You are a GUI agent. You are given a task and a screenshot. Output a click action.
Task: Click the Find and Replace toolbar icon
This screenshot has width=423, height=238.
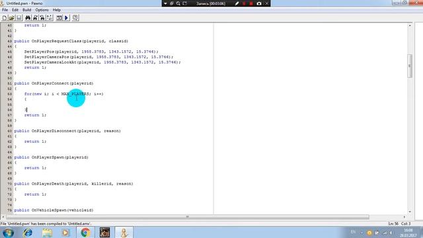click(x=42, y=18)
